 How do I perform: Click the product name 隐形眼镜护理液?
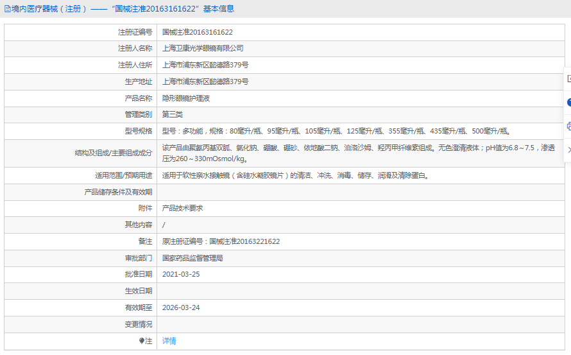tap(186, 99)
